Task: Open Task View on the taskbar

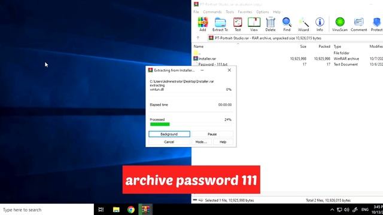Action: pos(101,210)
